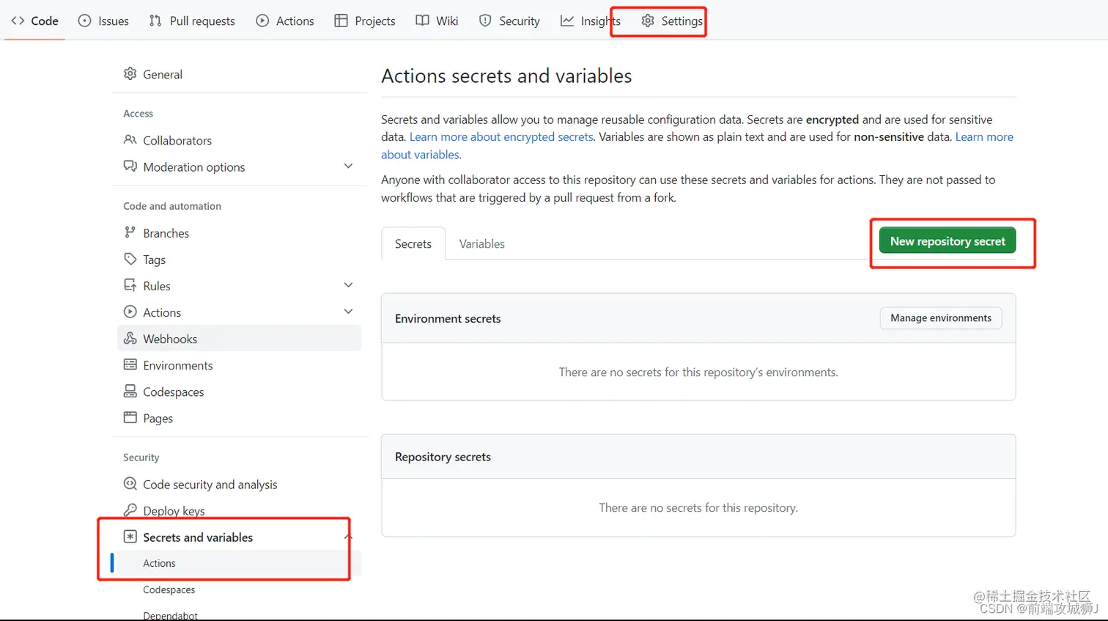Screen dimensions: 1108x621
Task: Click the New repository secret button
Action: (948, 240)
